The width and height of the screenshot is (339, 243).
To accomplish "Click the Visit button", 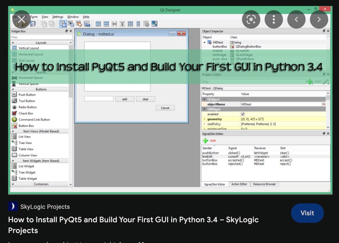I will pos(307,213).
